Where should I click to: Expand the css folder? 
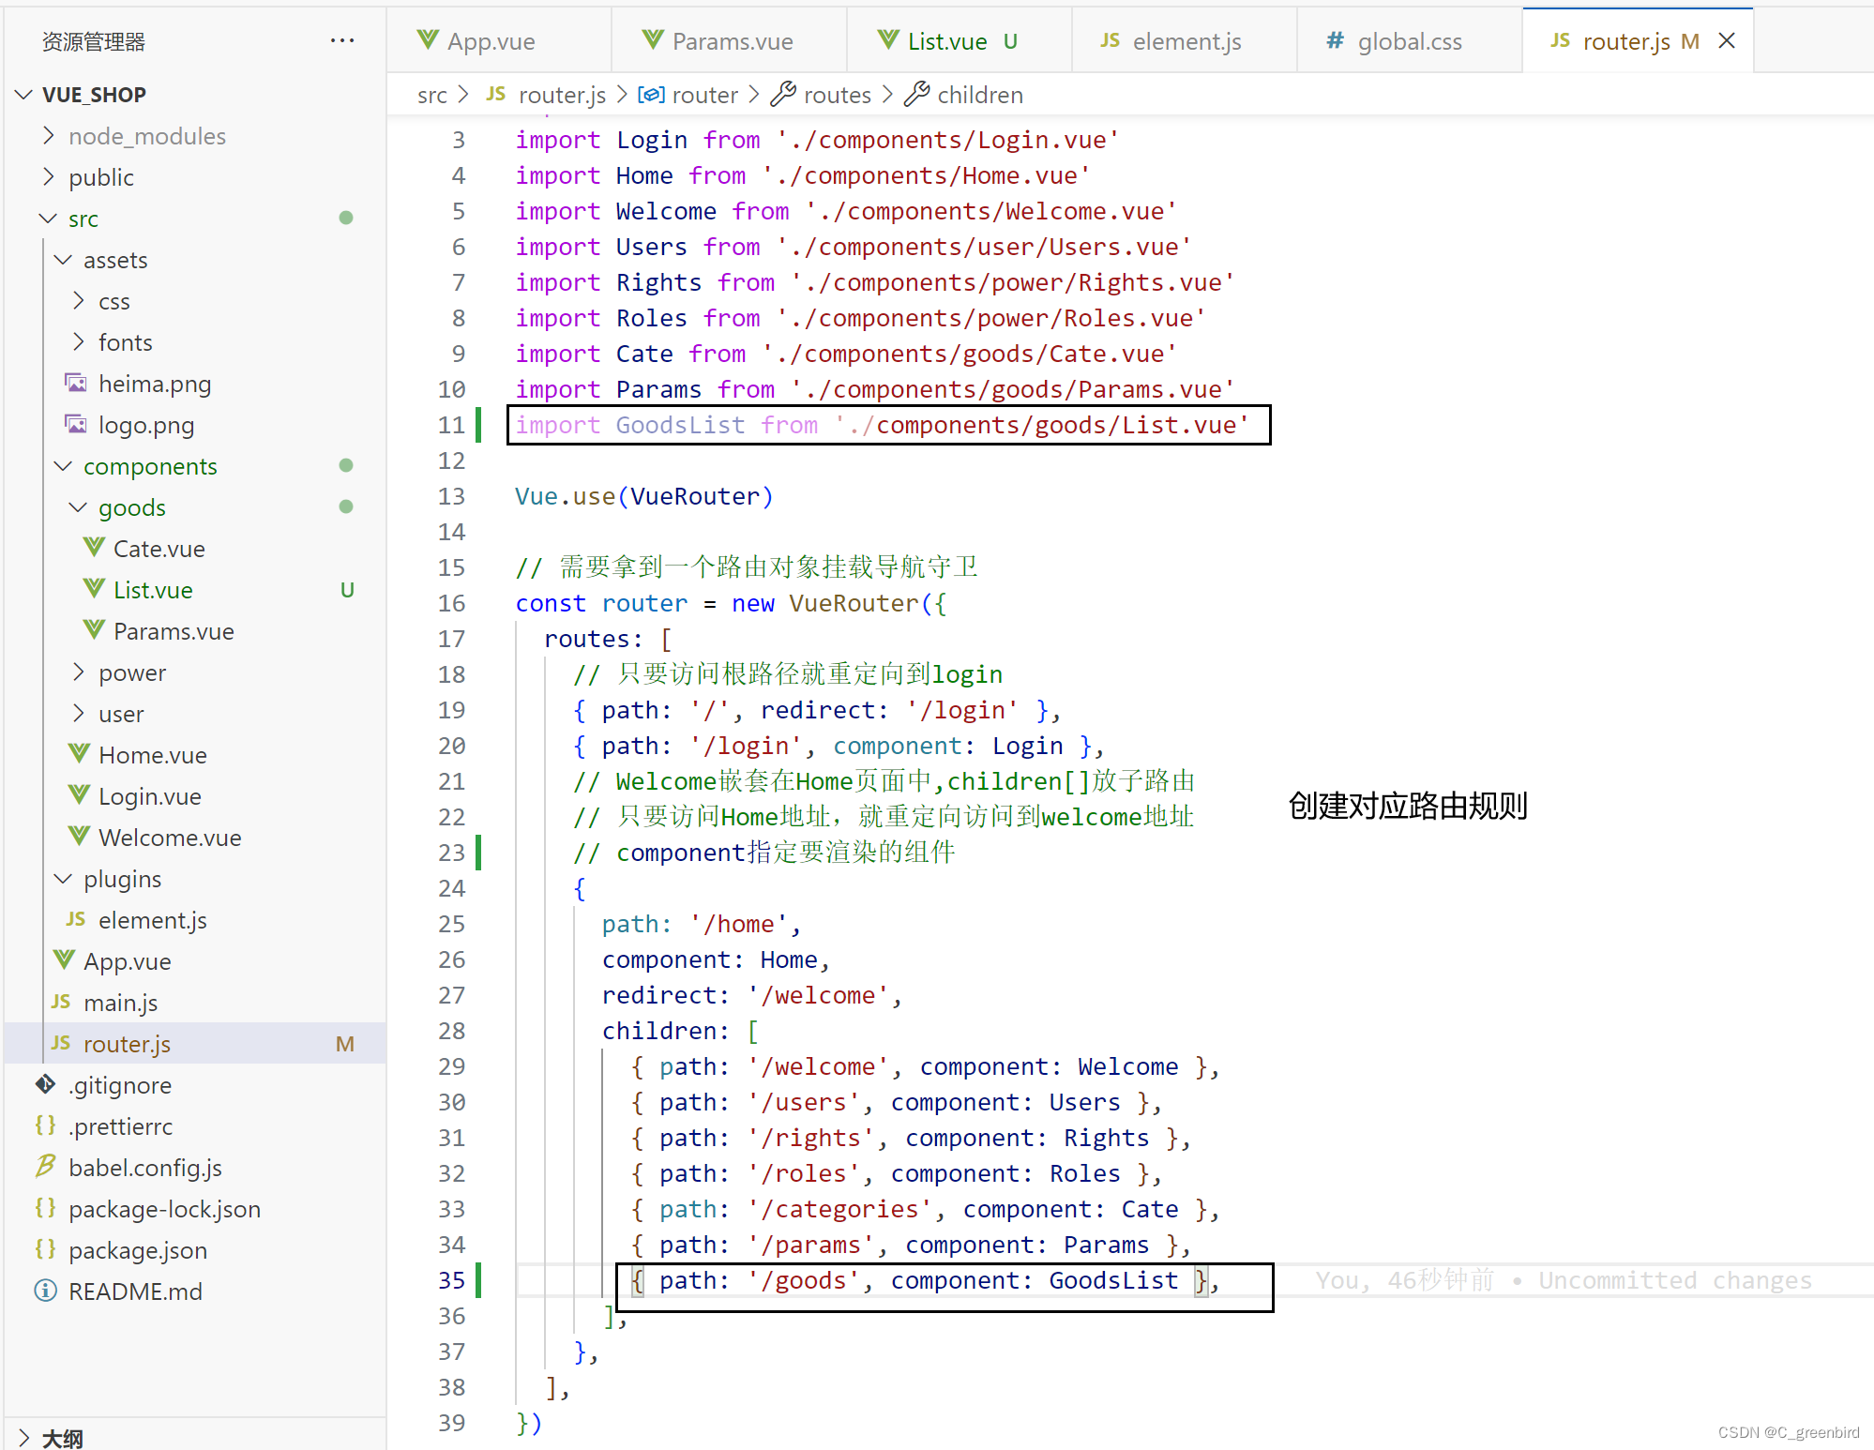pos(79,301)
